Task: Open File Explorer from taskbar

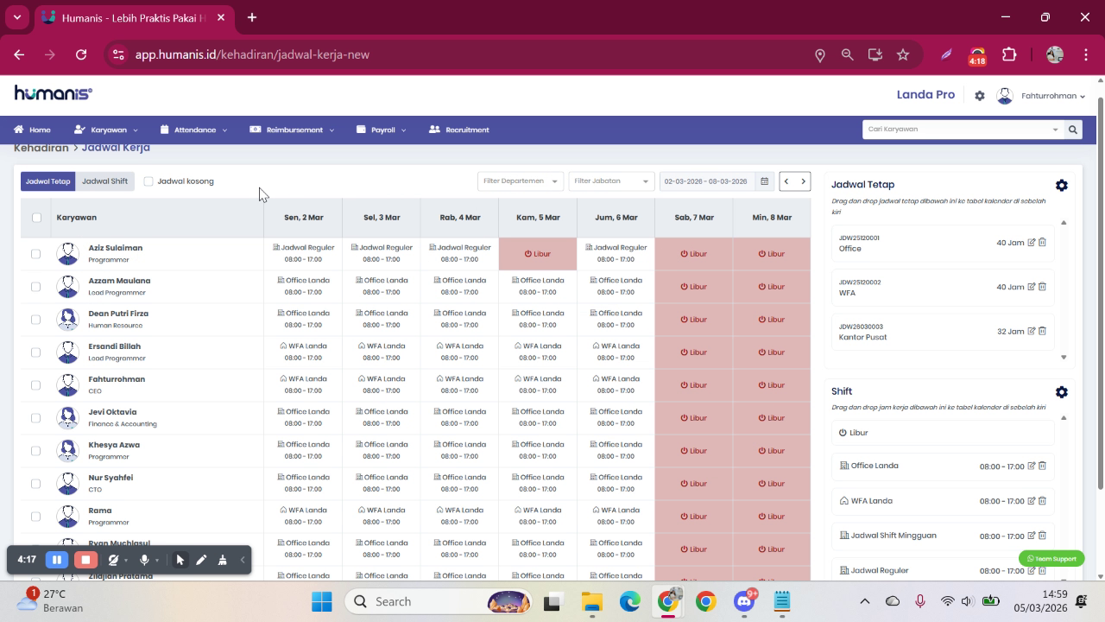Action: [x=591, y=601]
